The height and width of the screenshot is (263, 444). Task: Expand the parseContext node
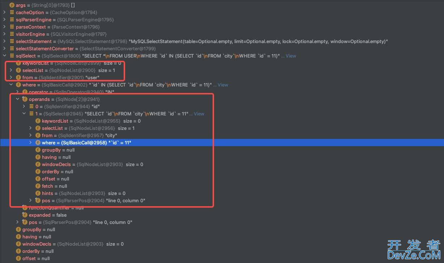pos(4,27)
